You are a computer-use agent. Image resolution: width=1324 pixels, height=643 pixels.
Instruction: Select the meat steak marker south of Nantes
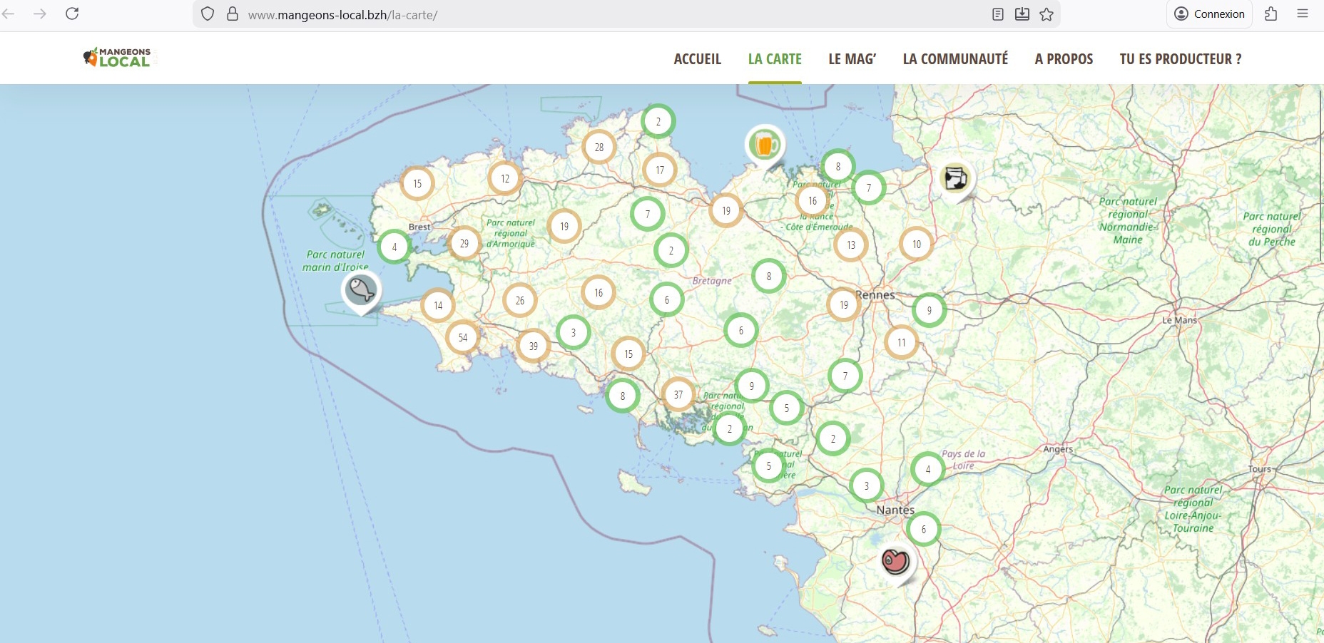pos(895,562)
